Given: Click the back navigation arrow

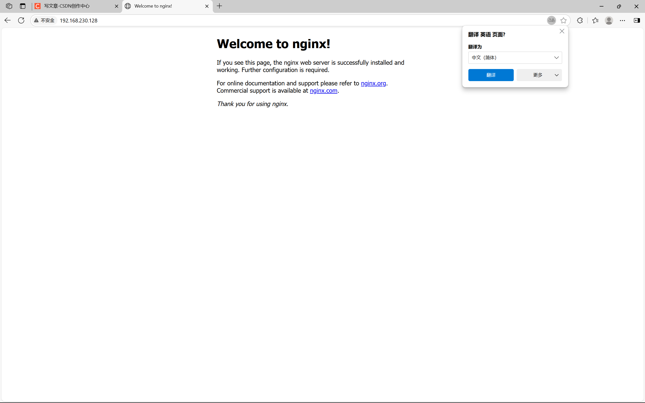Looking at the screenshot, I should coord(8,20).
